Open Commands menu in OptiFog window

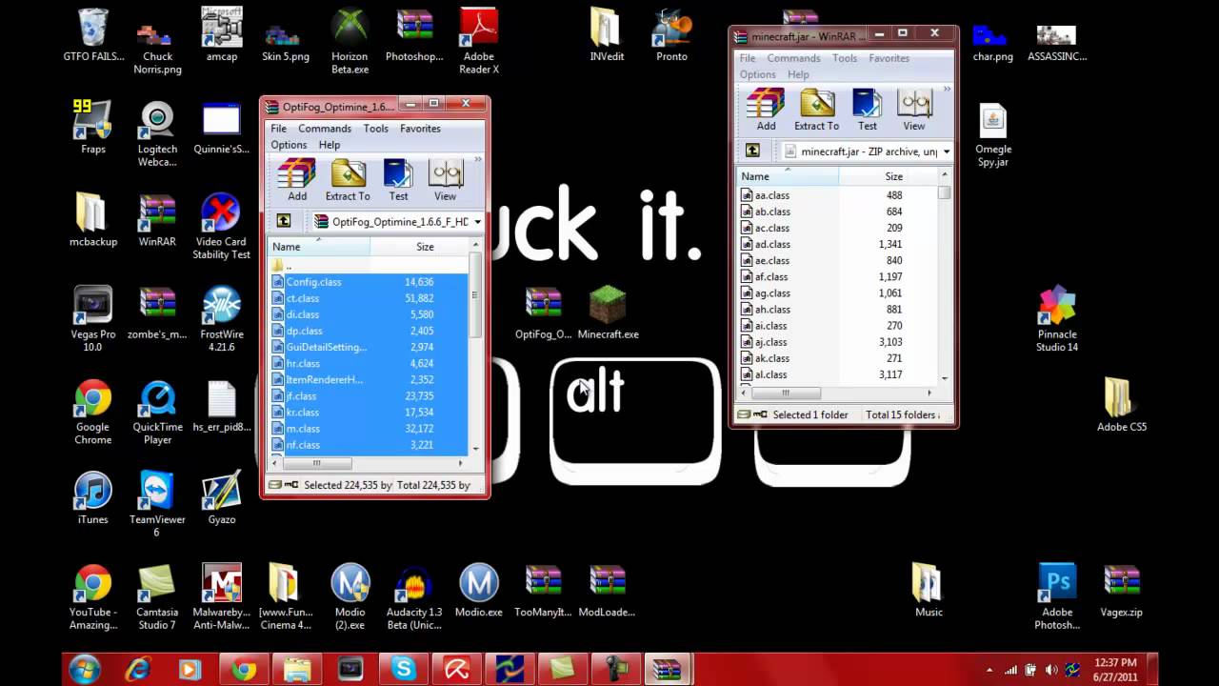(325, 129)
